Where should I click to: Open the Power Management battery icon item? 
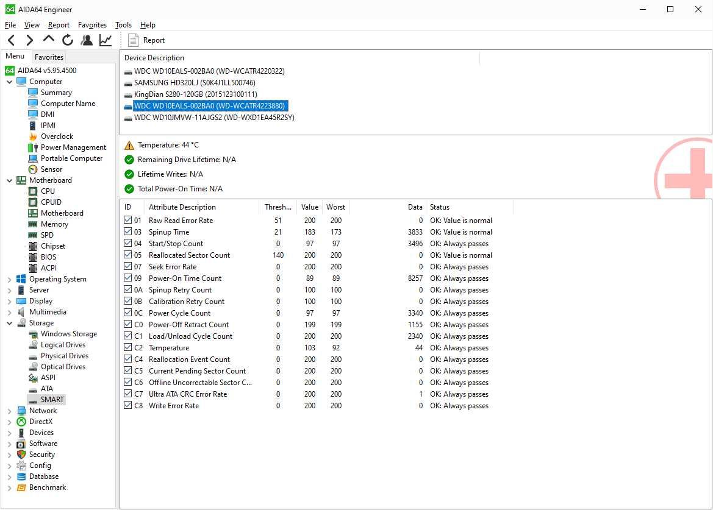tap(33, 147)
